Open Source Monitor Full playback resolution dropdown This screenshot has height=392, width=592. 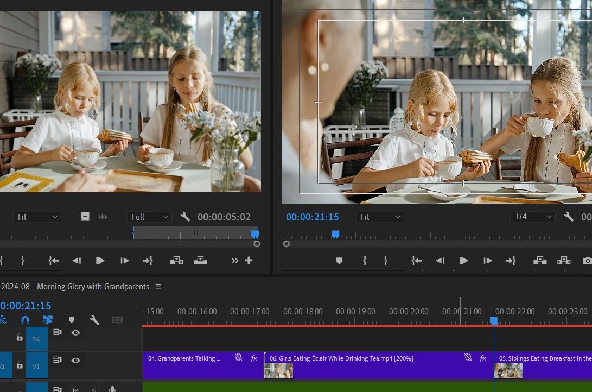click(x=149, y=217)
